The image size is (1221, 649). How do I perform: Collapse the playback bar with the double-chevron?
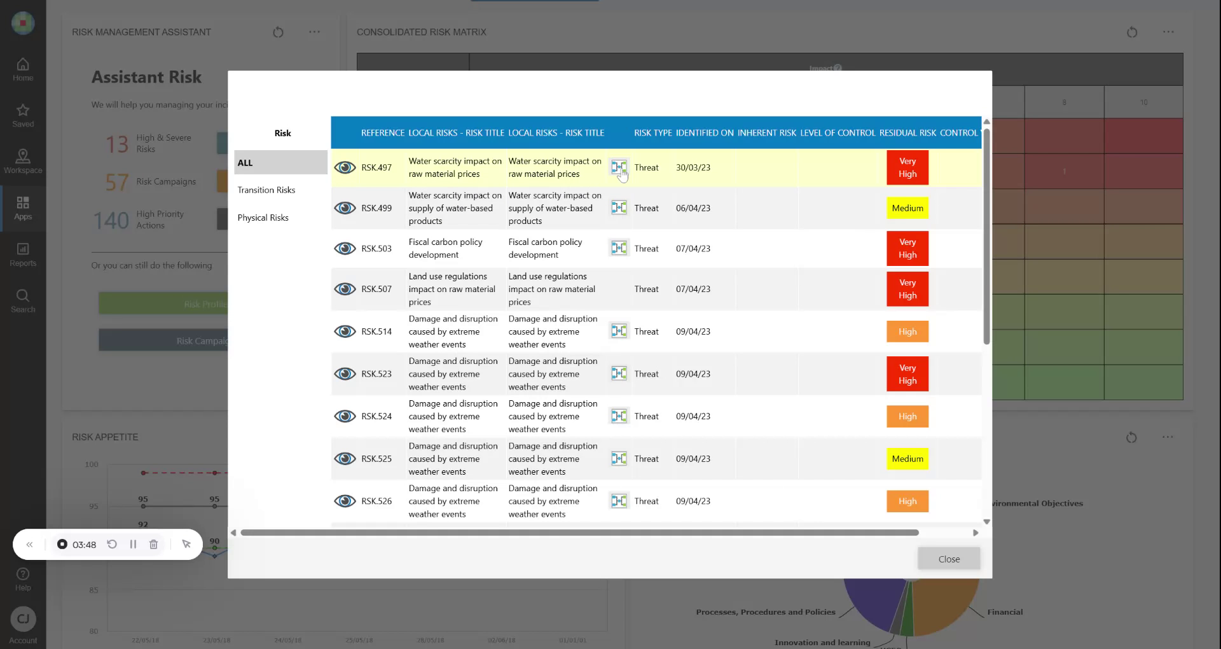tap(30, 545)
